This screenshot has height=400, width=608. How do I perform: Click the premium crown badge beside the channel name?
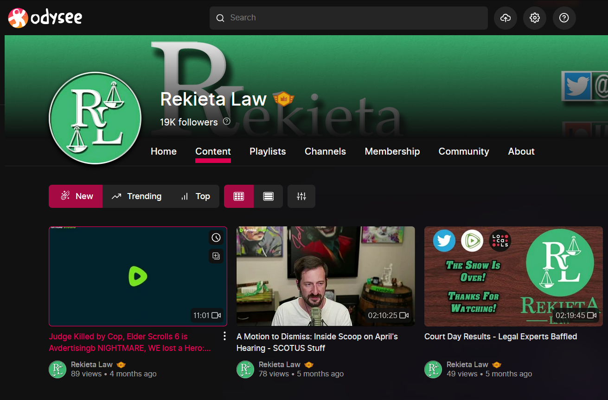[x=283, y=98]
